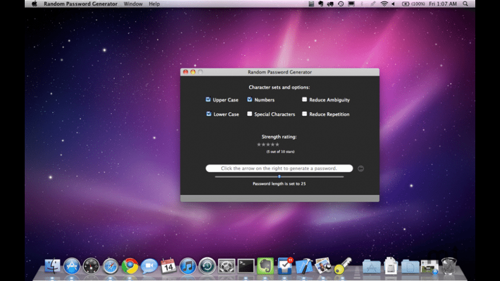500x281 pixels.
Task: Click the generated password text field
Action: point(279,169)
